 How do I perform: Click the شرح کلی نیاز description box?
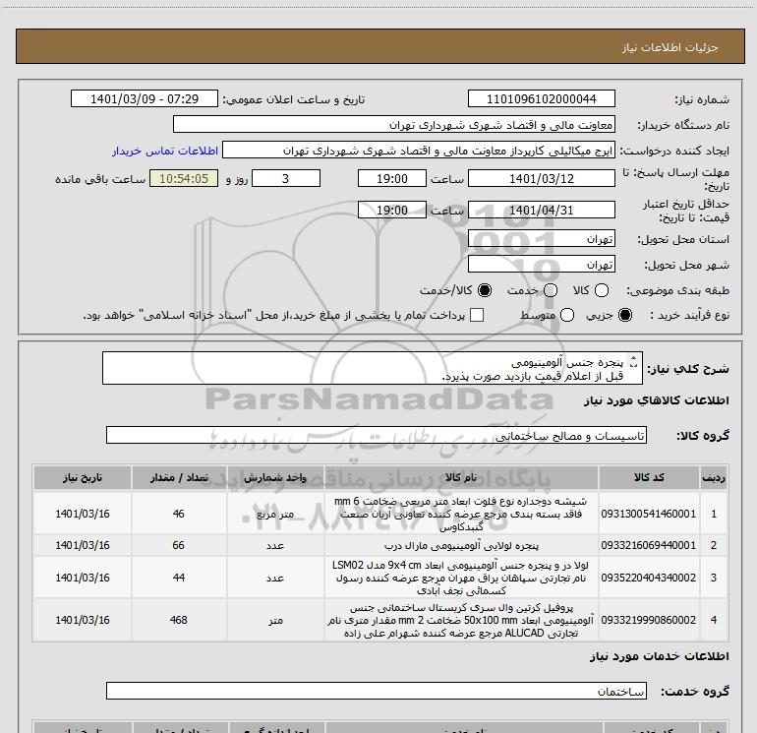373,368
